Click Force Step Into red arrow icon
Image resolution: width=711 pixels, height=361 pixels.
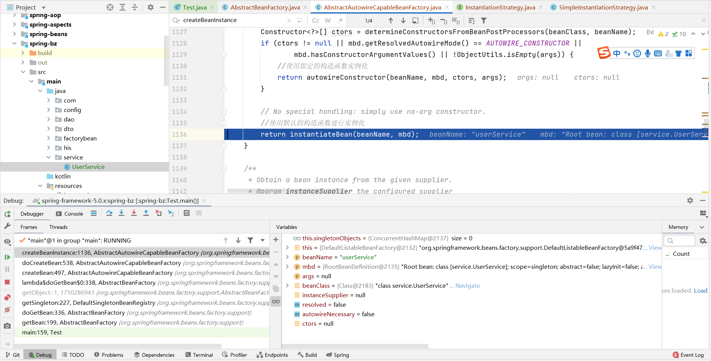pyautogui.click(x=134, y=213)
